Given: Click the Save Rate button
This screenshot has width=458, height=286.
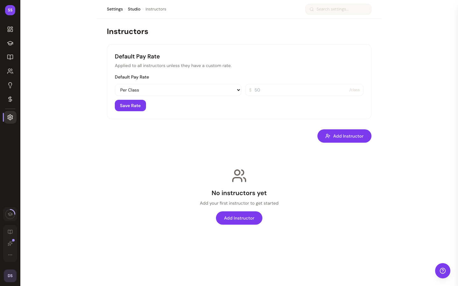Looking at the screenshot, I should [130, 106].
